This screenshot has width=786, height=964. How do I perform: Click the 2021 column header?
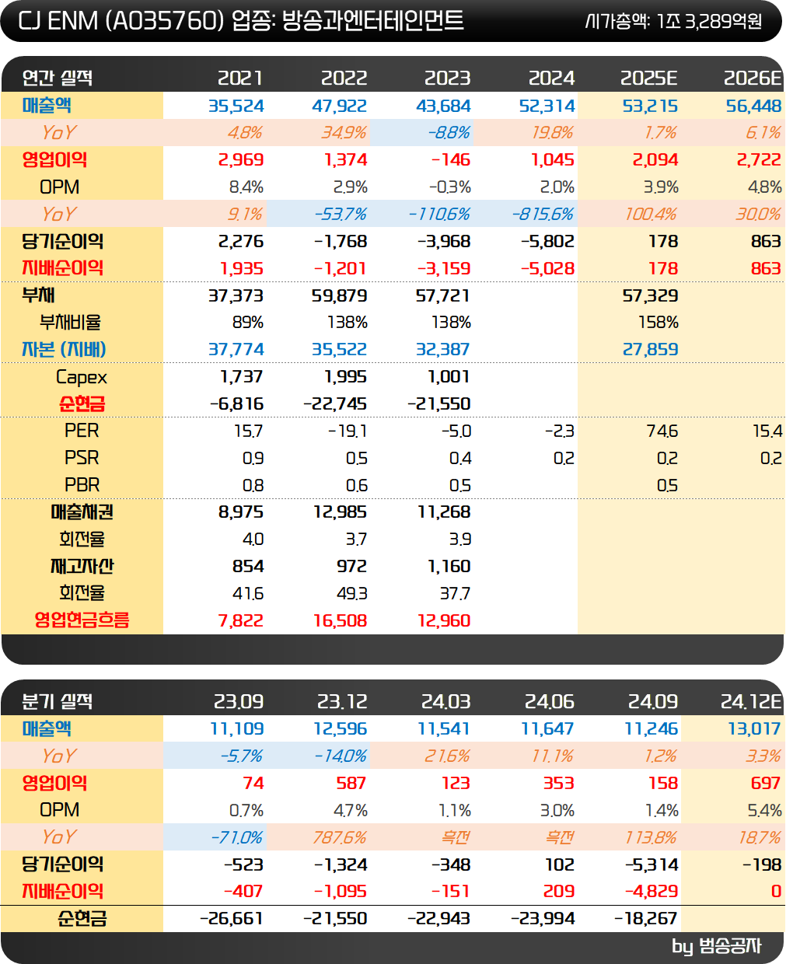point(240,78)
